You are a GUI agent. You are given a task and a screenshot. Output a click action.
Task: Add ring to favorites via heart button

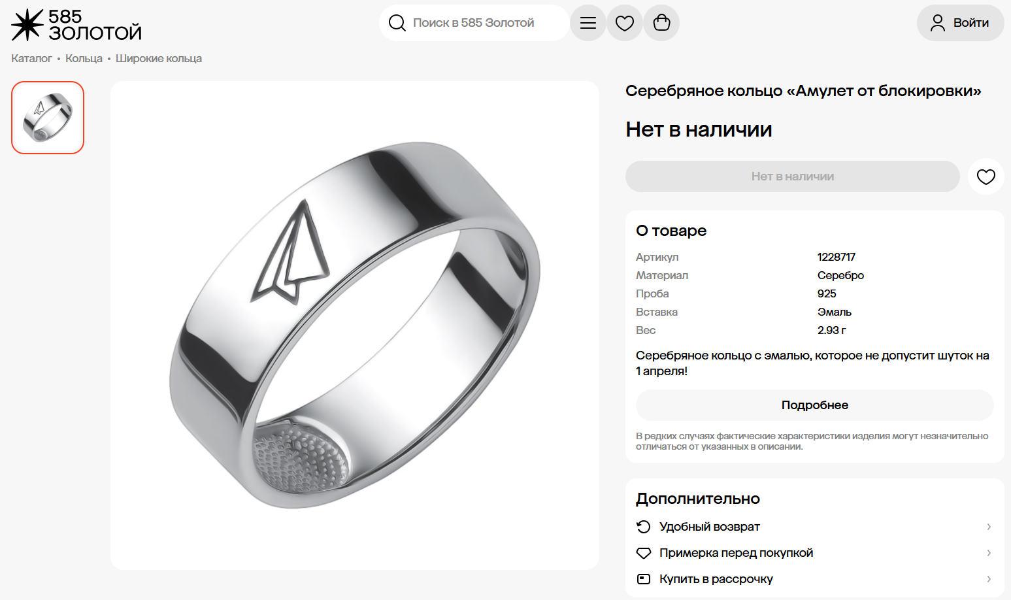pos(985,176)
